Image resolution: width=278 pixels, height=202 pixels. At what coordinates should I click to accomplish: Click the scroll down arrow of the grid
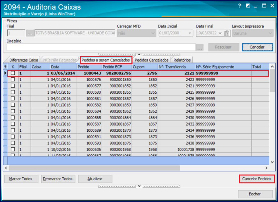click(x=272, y=162)
